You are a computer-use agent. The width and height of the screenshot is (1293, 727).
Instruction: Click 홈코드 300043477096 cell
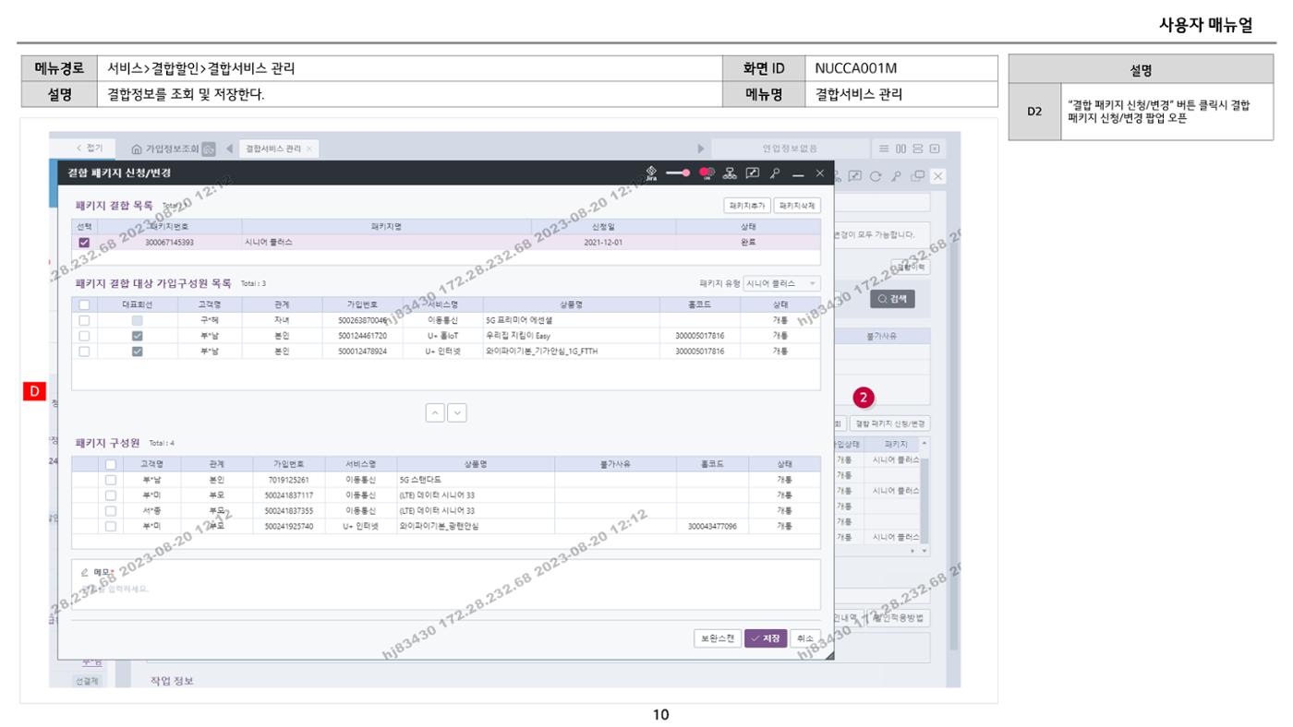coord(712,526)
